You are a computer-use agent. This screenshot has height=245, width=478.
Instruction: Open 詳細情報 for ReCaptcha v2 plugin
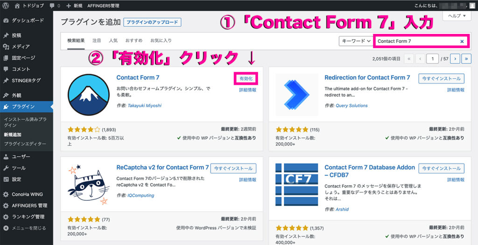click(x=247, y=180)
